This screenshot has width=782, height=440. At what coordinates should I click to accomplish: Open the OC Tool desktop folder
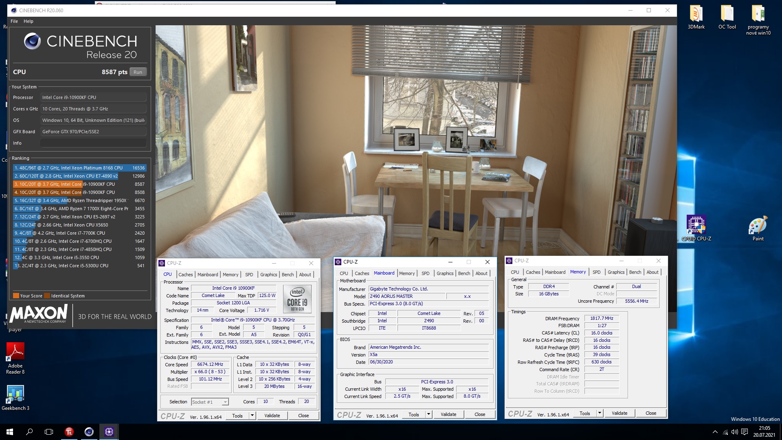[727, 18]
